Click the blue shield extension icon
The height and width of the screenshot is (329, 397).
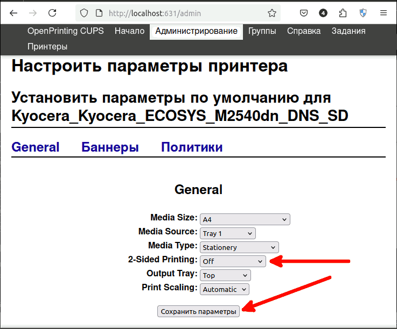pyautogui.click(x=363, y=13)
